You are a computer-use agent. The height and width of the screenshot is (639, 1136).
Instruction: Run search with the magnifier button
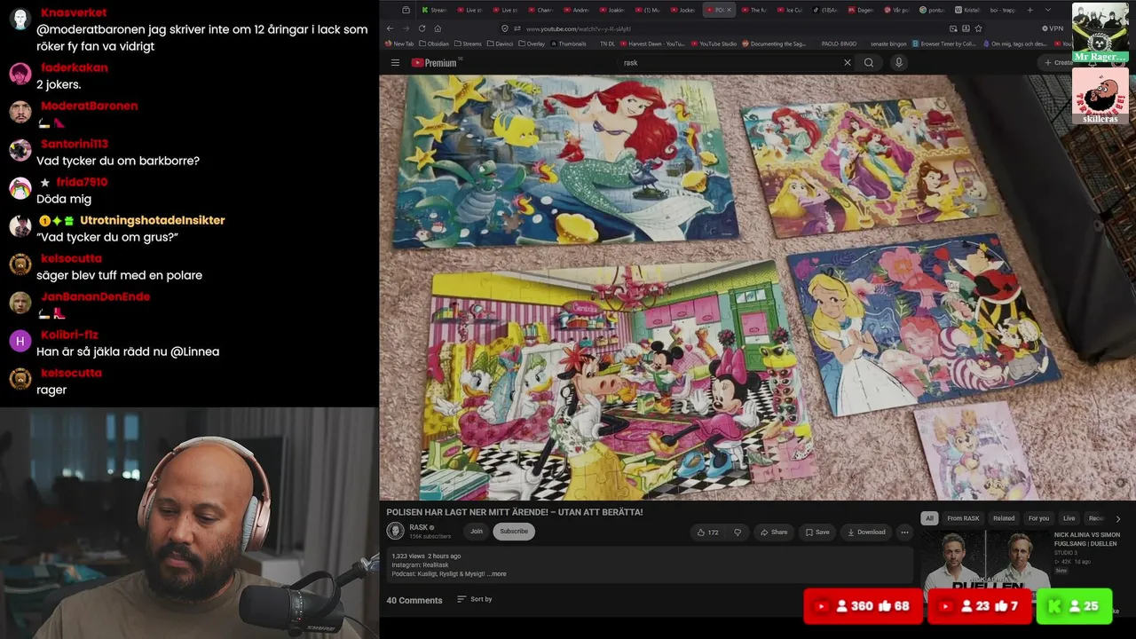pyautogui.click(x=869, y=63)
